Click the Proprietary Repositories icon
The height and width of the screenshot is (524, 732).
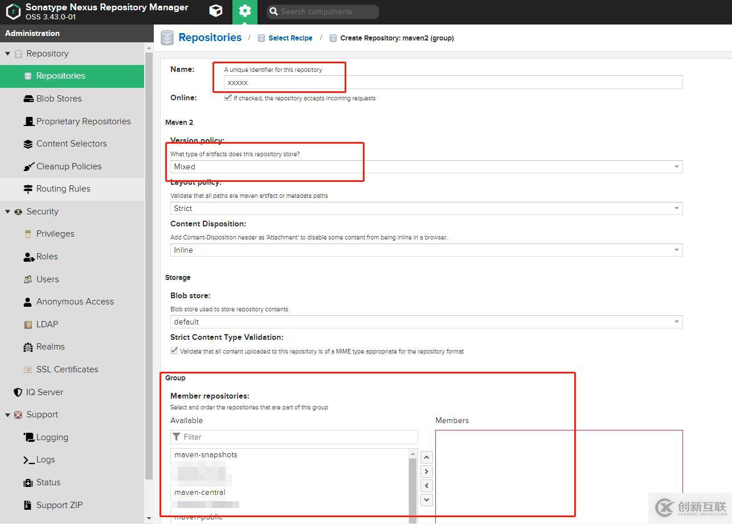tap(28, 121)
